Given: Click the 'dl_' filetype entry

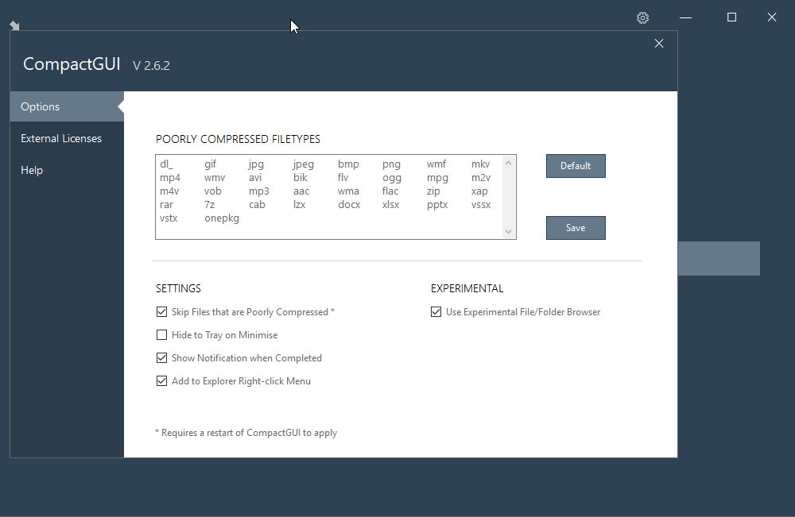Looking at the screenshot, I should [166, 164].
